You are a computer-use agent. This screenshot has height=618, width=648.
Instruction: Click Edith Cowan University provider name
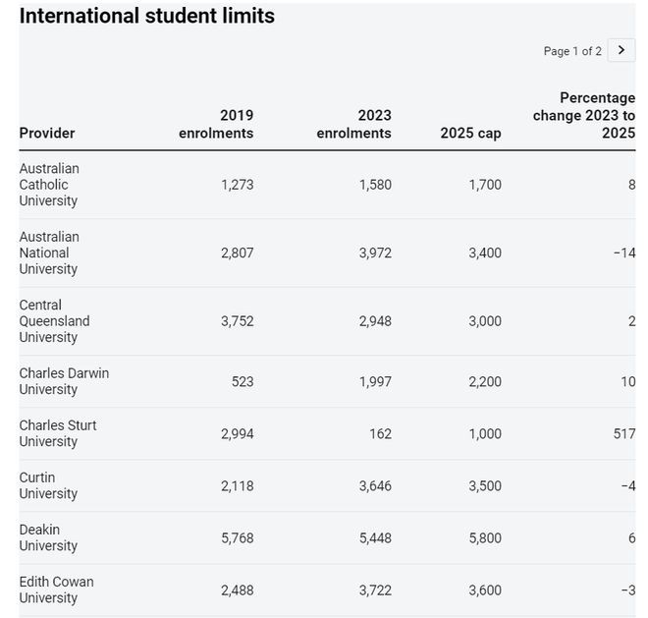[x=56, y=590]
